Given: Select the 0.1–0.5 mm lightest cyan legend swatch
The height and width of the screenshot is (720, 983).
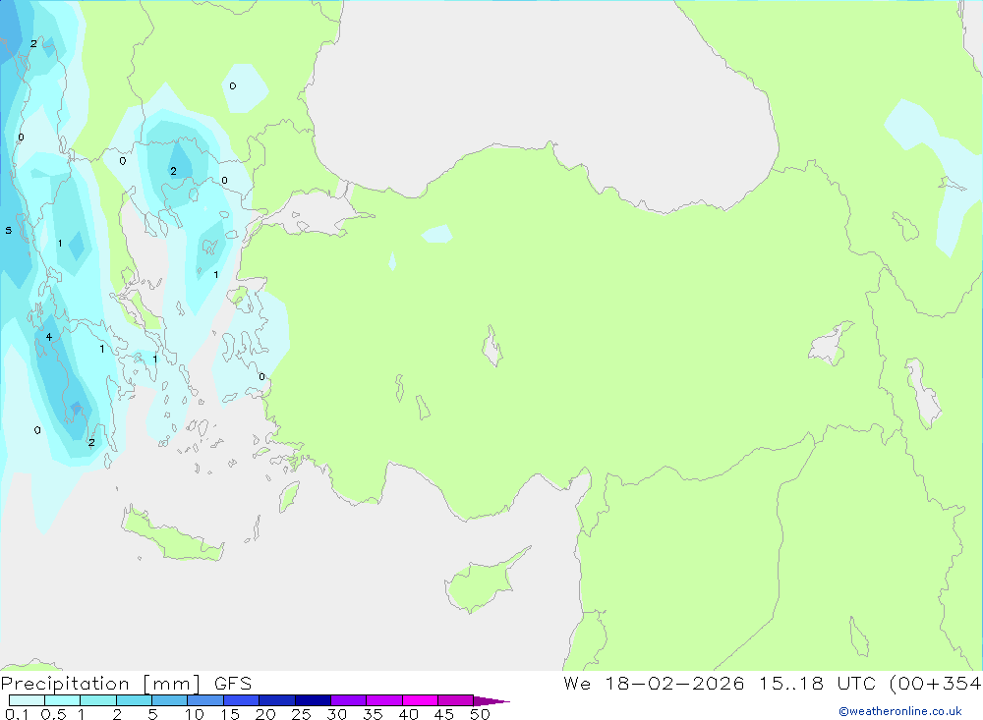Looking at the screenshot, I should [27, 700].
